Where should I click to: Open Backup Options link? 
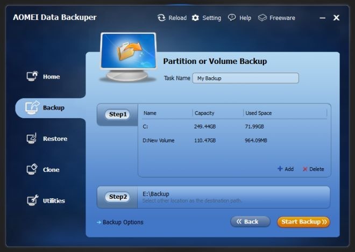click(123, 222)
